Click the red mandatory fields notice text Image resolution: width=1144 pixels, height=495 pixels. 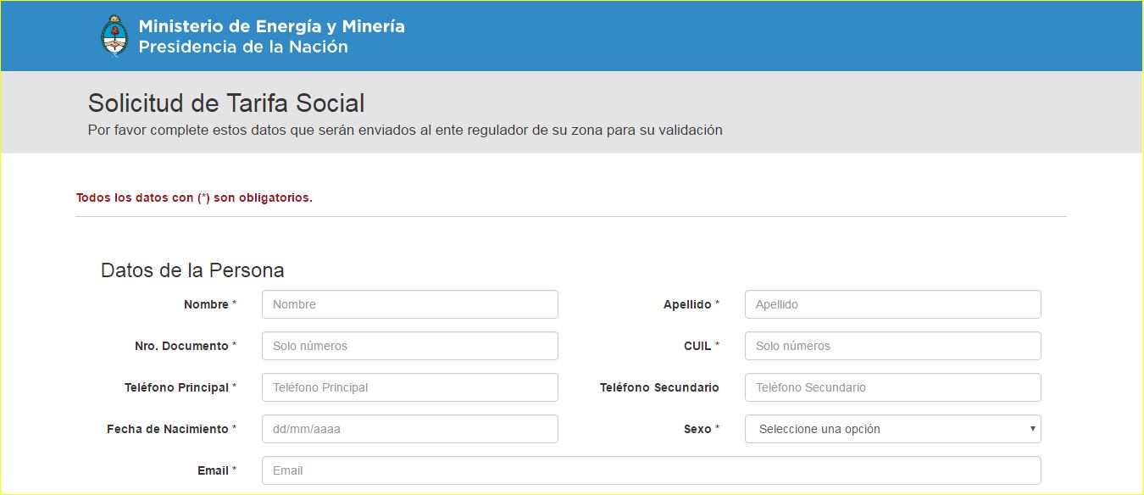point(194,198)
